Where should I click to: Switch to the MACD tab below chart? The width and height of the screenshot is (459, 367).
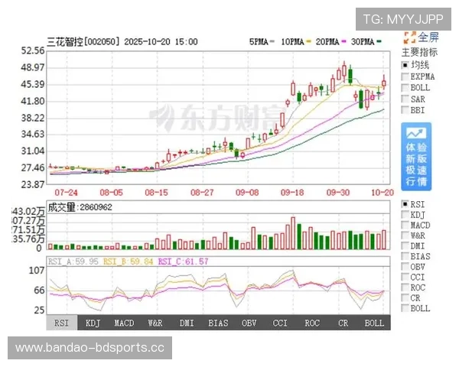(125, 323)
